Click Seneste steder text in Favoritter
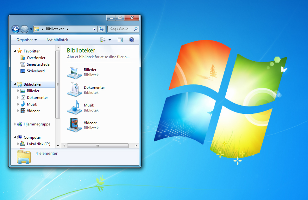Image resolution: width=308 pixels, height=200 pixels. [39, 64]
